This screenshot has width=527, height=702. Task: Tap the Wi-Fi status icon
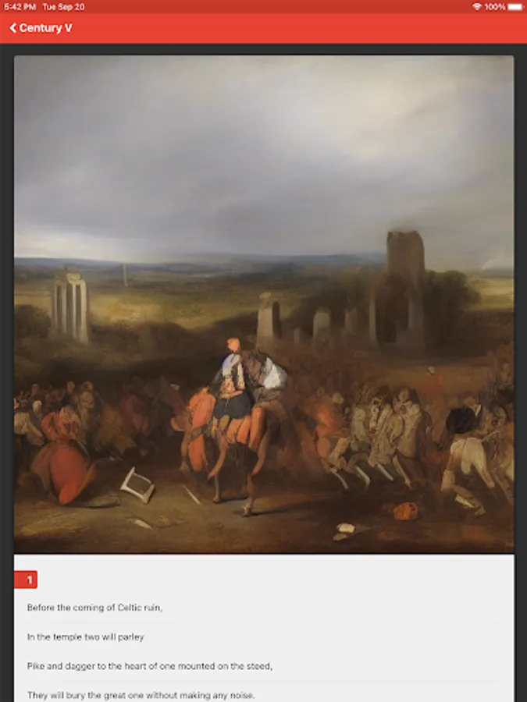(477, 7)
